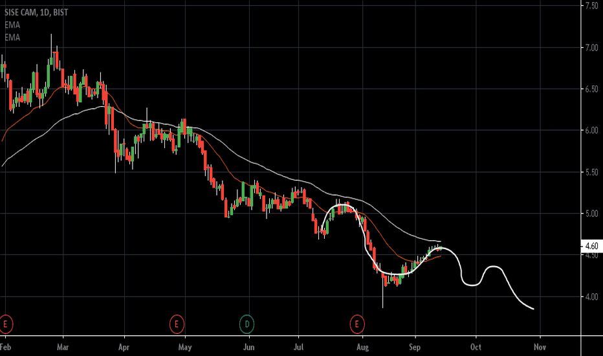This screenshot has width=603, height=356.
Task: Click the Jul label on time axis
Action: [298, 347]
